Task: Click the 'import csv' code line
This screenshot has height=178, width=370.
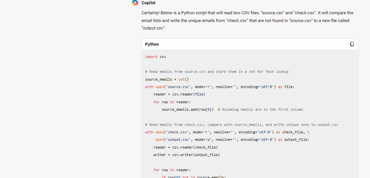Action: (x=156, y=57)
